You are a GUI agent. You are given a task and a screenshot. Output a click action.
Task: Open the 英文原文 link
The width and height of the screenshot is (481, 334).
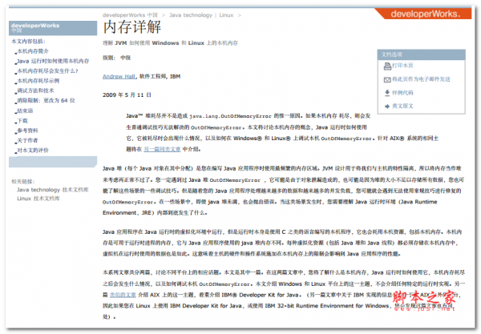(402, 106)
